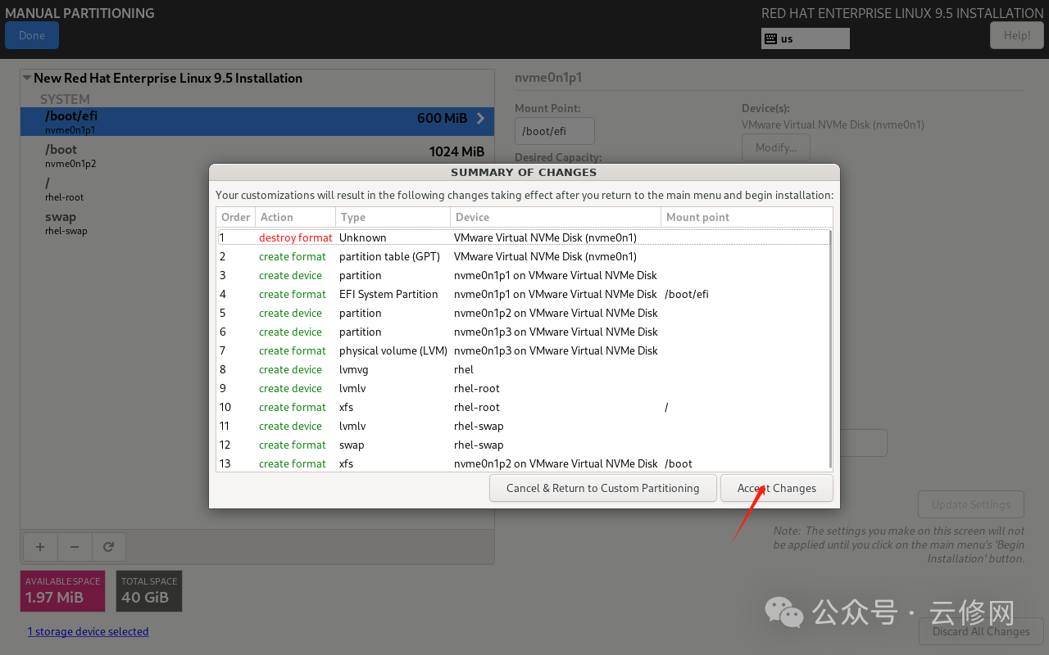Click the Discard All Changes button
1049x655 pixels.
[980, 631]
